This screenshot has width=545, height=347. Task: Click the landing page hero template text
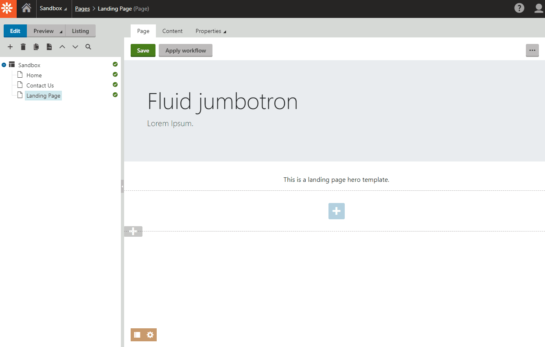tap(337, 179)
